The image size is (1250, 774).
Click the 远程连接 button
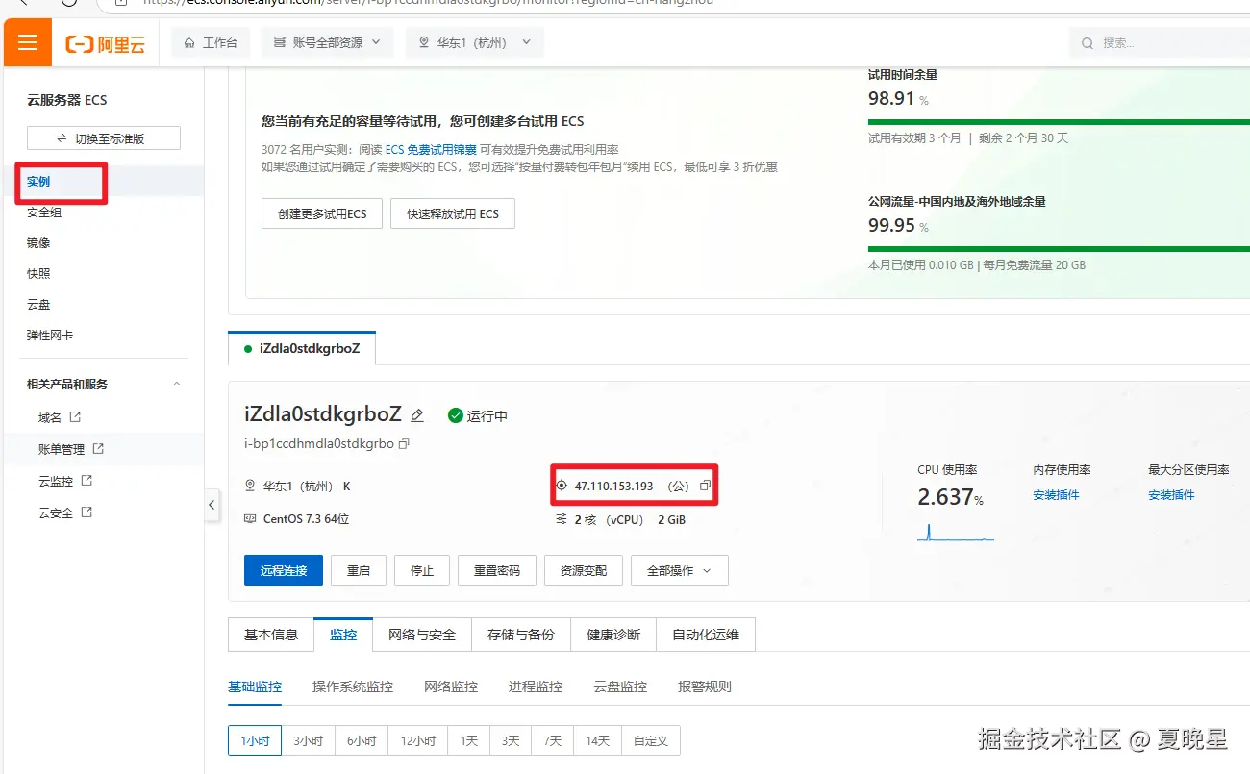pos(284,570)
